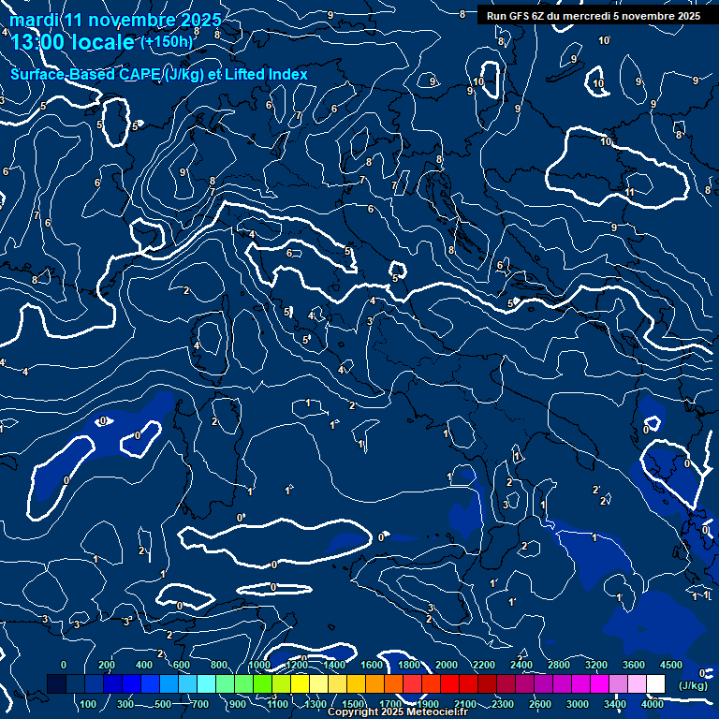This screenshot has width=719, height=719.
Task: Click the white legend swatch between 4000 and 4500
Action: 655,683
